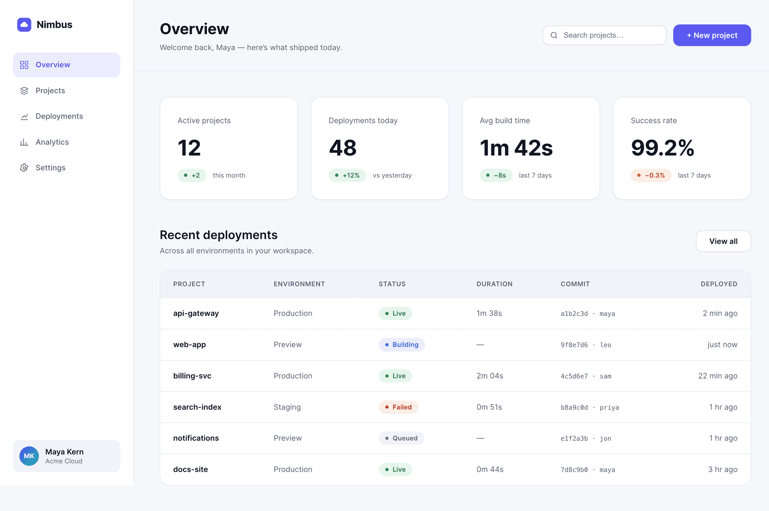The width and height of the screenshot is (769, 511).
Task: Open the Maya Kern account card
Action: (x=66, y=456)
